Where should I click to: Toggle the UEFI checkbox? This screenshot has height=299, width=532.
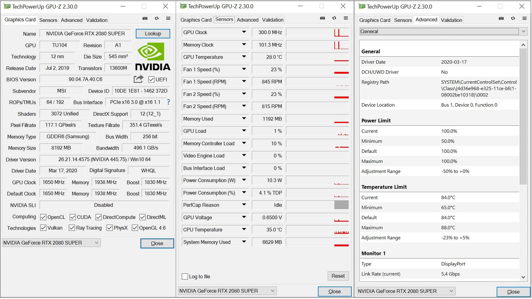point(151,79)
